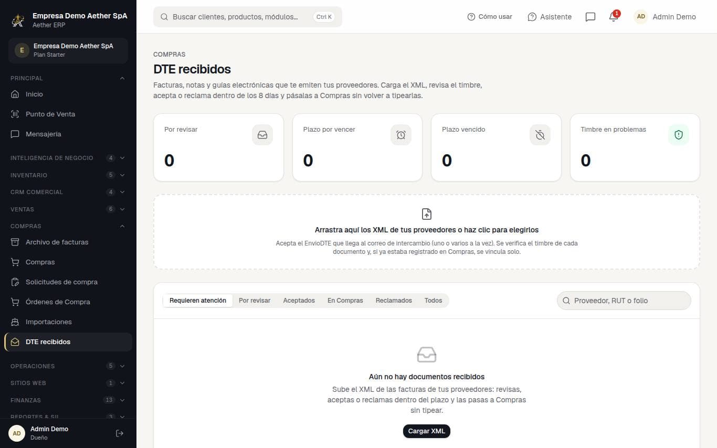The height and width of the screenshot is (448, 717).
Task: Expand the VENTAS sidebar section
Action: click(x=68, y=209)
